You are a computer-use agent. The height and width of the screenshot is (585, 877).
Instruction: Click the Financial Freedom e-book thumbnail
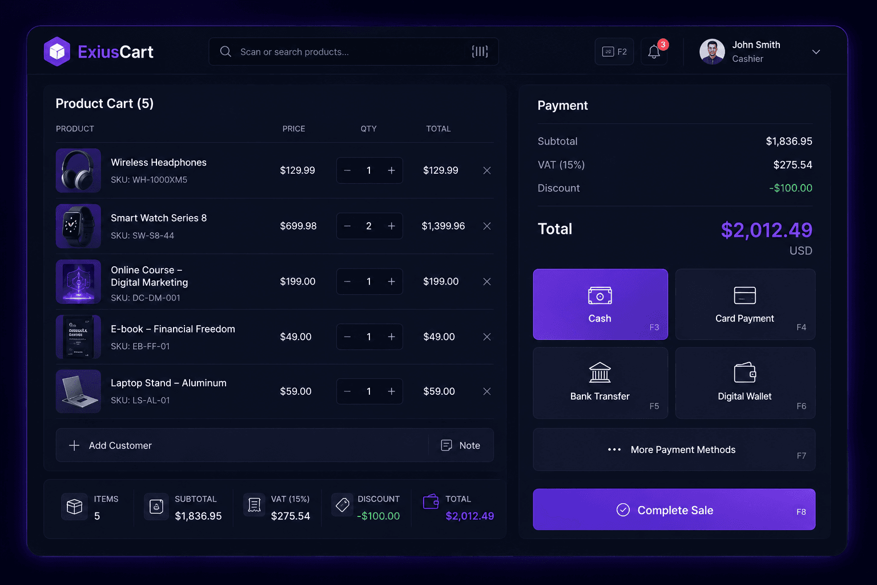pyautogui.click(x=78, y=337)
